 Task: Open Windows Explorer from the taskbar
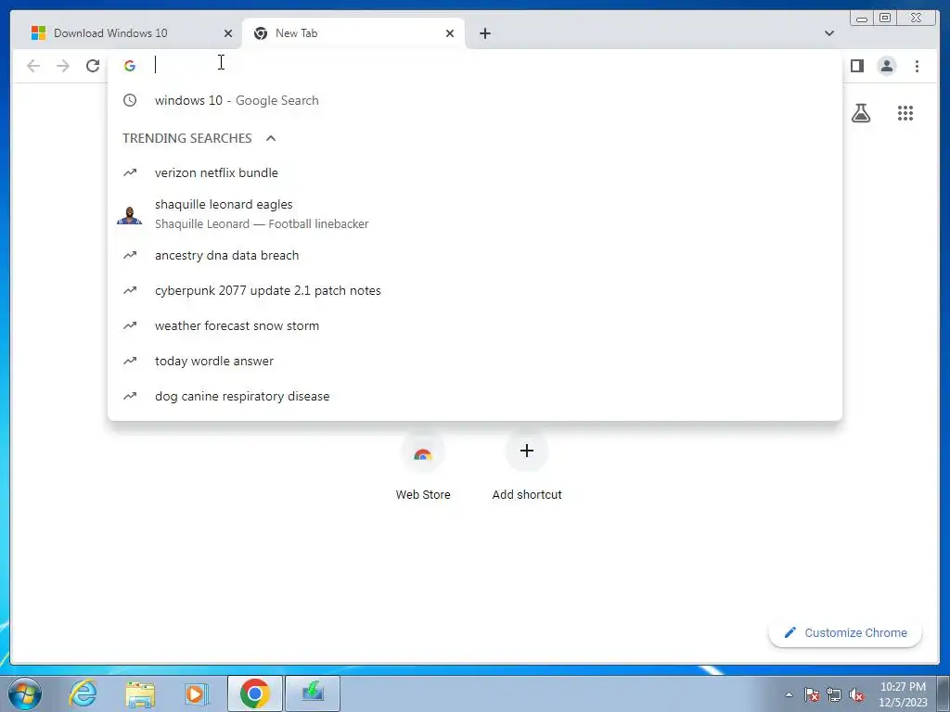pyautogui.click(x=140, y=693)
